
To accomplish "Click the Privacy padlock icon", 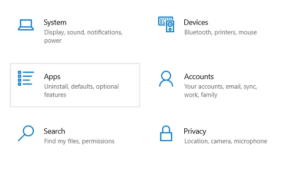I will pyautogui.click(x=166, y=133).
